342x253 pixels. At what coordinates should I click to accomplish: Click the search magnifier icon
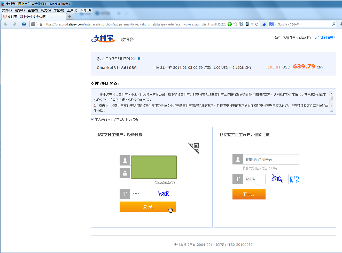tap(334, 24)
